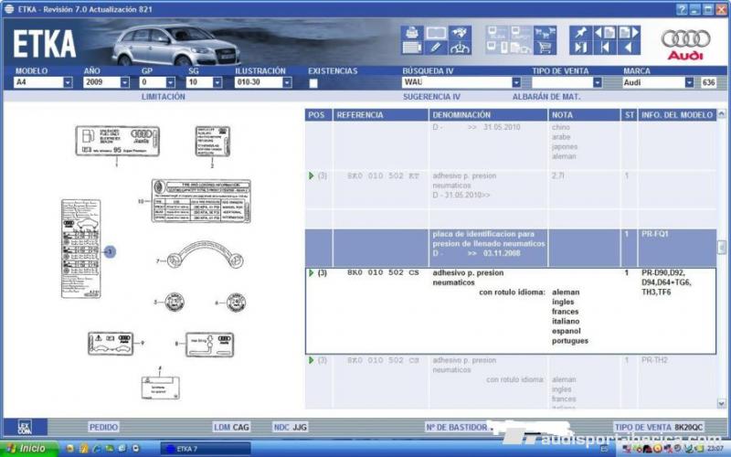Click the handshake icon in toolbar

[460, 33]
